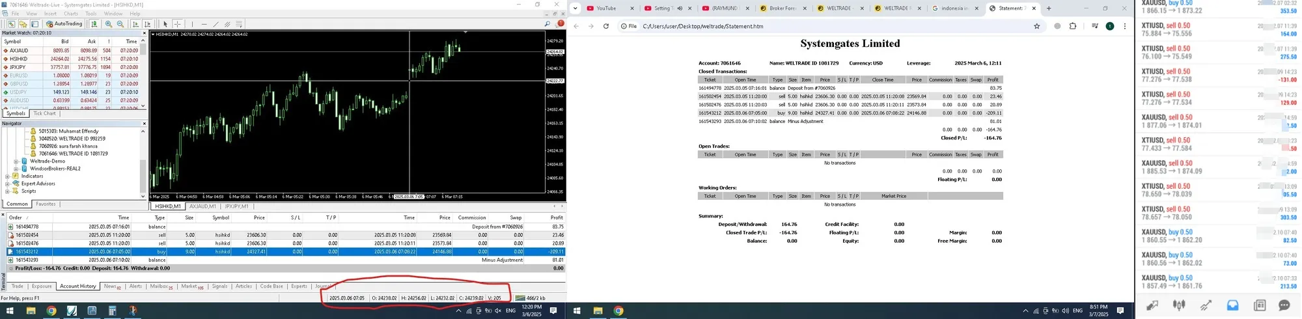Click the search magnifier in MetaTrader top right
Screen dimensions: 1302x319
(x=547, y=24)
